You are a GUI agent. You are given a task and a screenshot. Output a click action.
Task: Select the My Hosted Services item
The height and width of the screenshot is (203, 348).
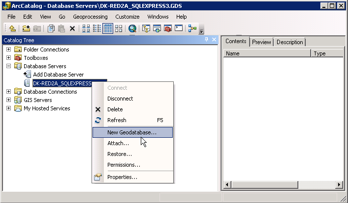point(47,108)
